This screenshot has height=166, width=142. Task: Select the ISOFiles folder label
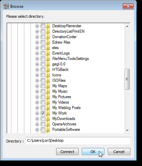click(x=59, y=80)
